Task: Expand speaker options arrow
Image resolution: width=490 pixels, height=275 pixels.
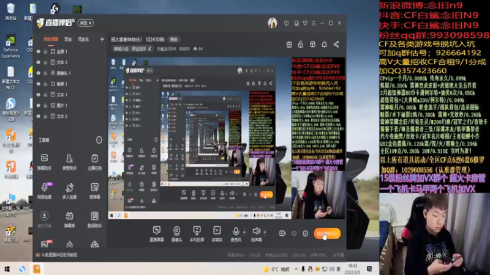Action: [265, 232]
